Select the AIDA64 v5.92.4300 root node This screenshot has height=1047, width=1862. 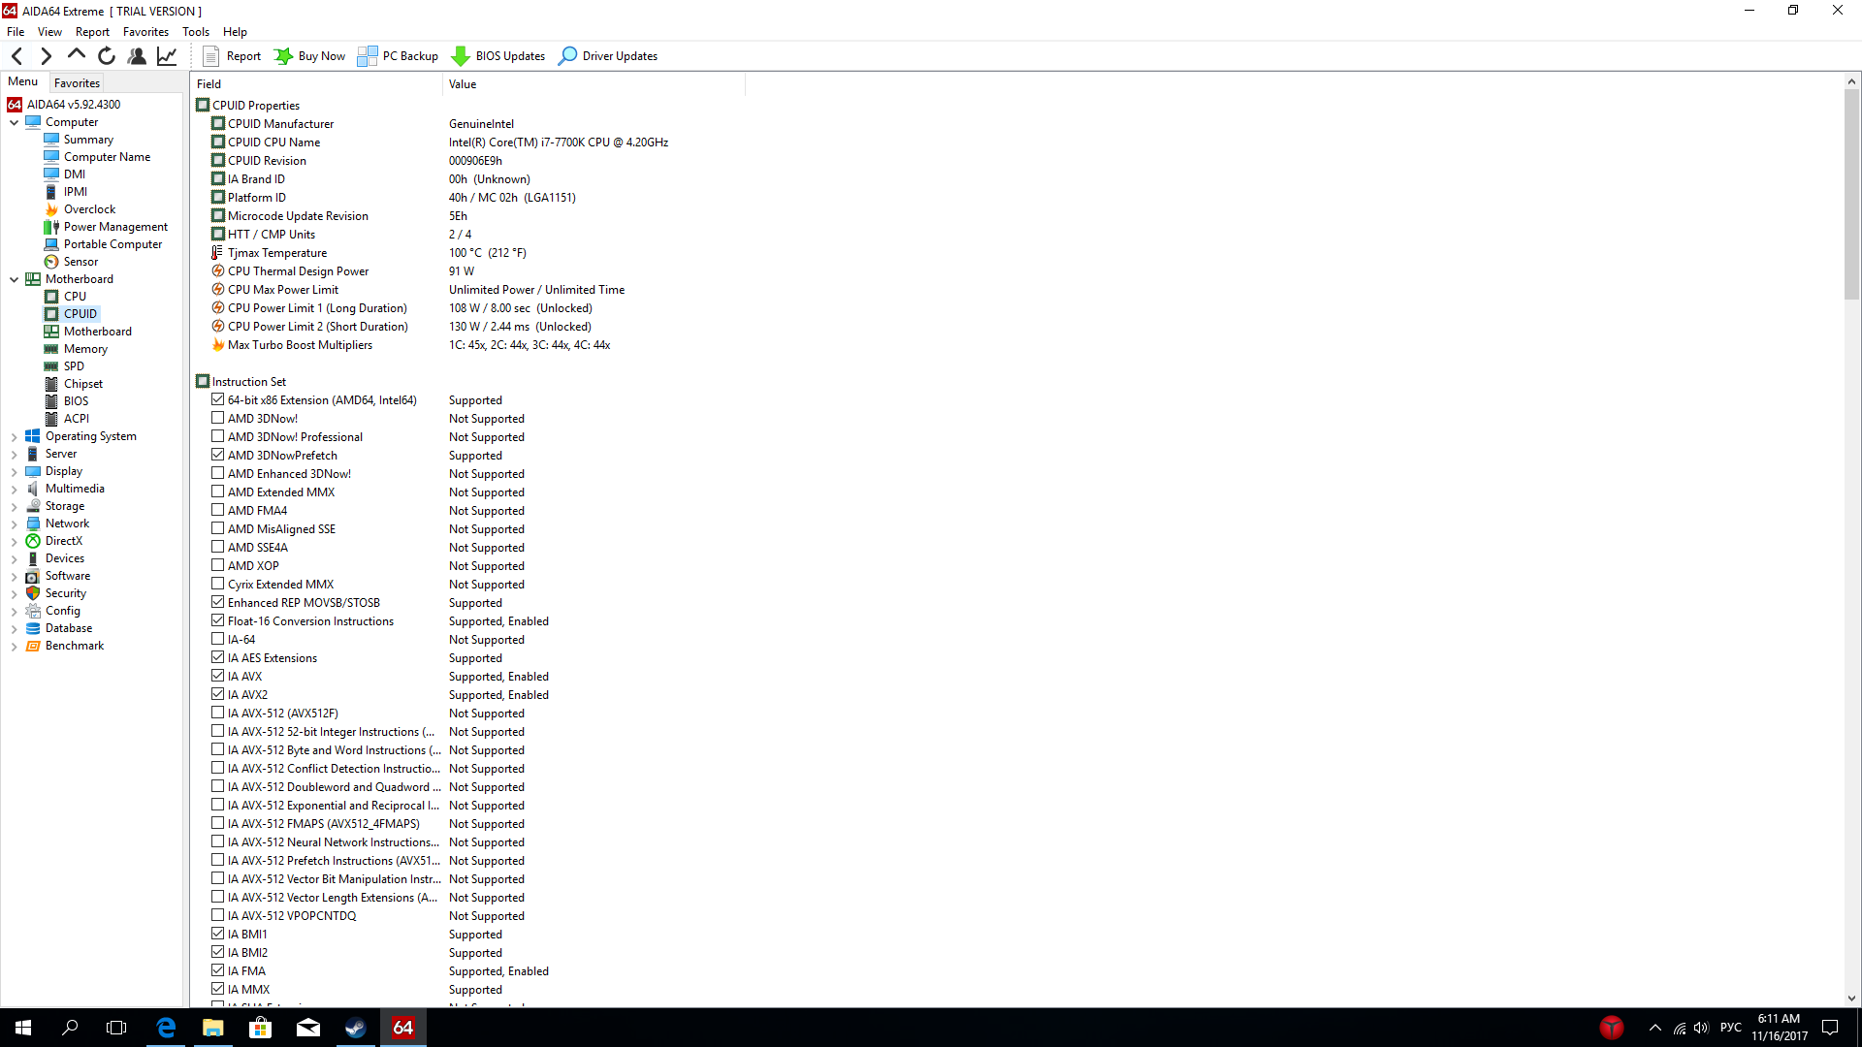click(74, 105)
